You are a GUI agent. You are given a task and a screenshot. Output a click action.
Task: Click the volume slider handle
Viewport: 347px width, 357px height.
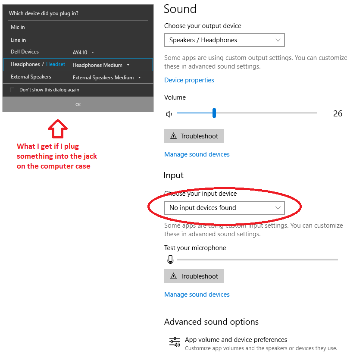(214, 113)
